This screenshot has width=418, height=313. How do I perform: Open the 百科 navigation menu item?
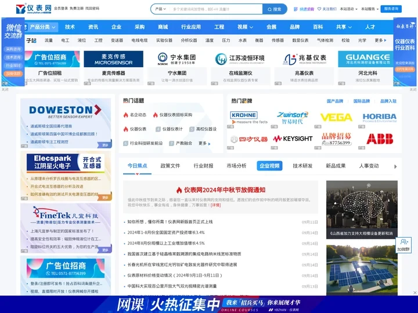pos(318,27)
